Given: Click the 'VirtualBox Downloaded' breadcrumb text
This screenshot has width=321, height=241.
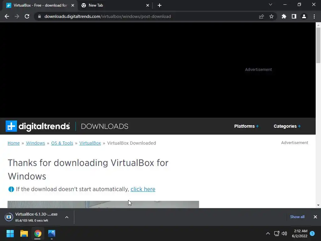Looking at the screenshot, I should [x=131, y=143].
